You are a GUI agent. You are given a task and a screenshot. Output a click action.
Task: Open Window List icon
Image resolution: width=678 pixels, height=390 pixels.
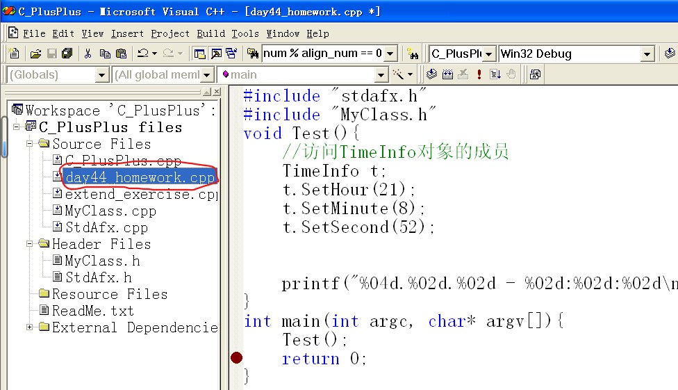click(231, 54)
